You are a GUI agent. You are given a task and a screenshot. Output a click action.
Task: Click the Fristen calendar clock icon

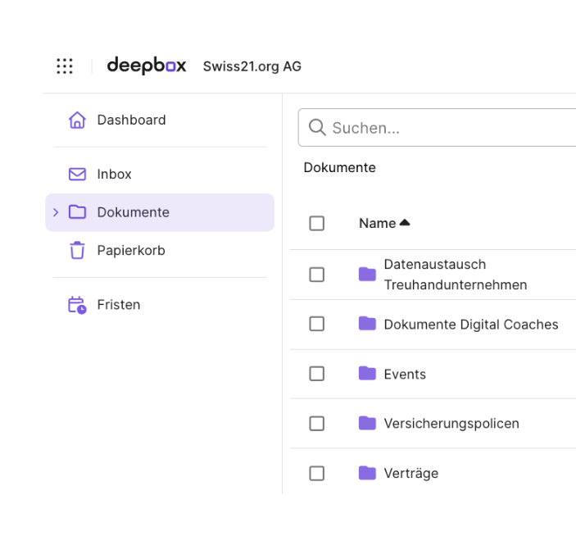[x=77, y=305]
